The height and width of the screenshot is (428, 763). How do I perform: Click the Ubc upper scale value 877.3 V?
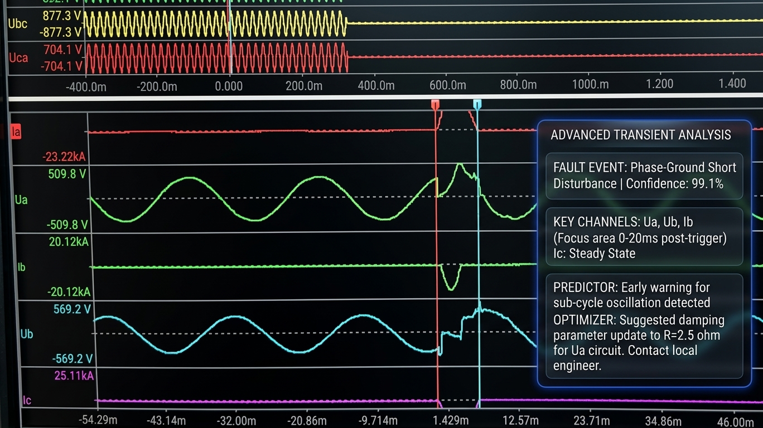[62, 16]
